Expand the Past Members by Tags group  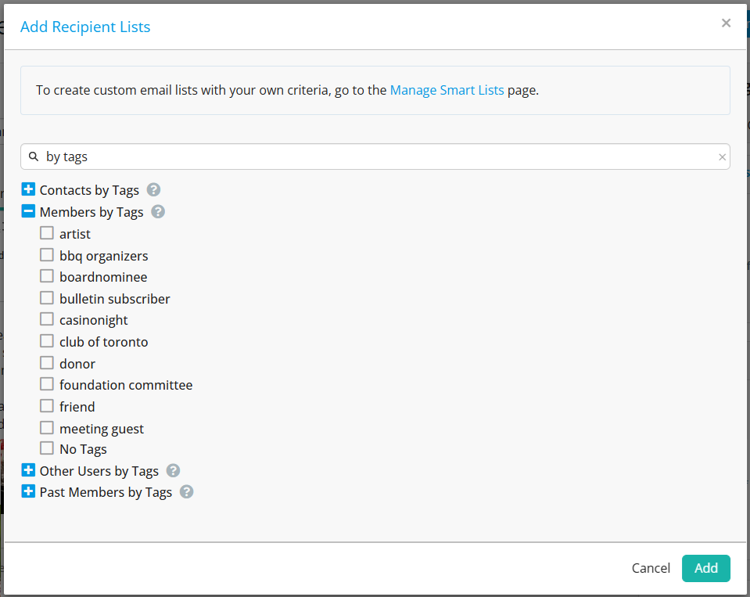point(28,492)
